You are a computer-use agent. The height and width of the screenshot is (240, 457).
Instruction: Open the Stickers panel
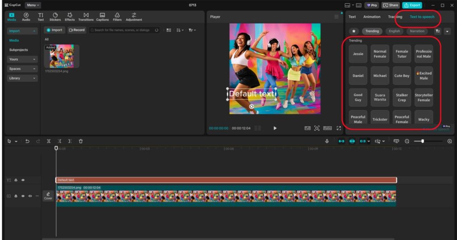click(55, 16)
